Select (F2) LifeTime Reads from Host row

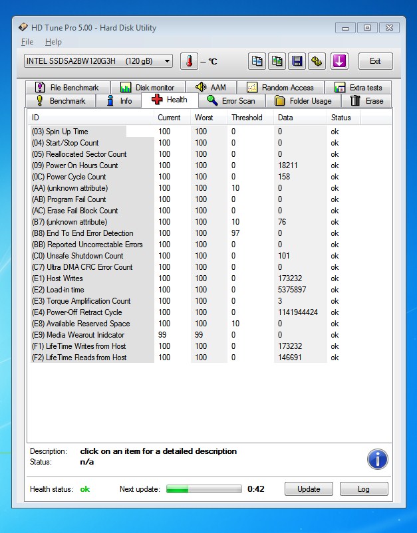pos(209,358)
